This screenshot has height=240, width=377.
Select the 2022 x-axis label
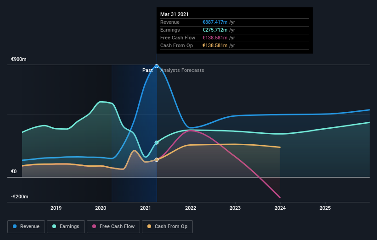point(191,208)
